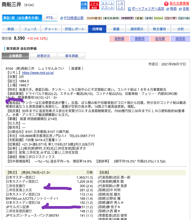The height and width of the screenshot is (220, 192).
Task: Click 【比較会社】 9101 日本郵船 line
Action: (x=37, y=132)
